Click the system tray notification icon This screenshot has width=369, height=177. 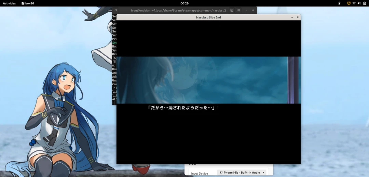point(349,3)
